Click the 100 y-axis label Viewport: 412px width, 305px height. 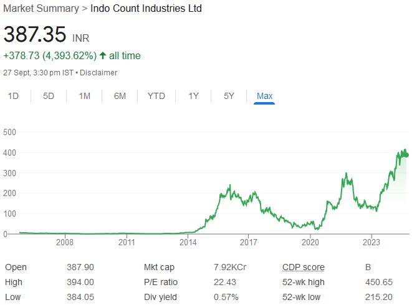click(9, 213)
